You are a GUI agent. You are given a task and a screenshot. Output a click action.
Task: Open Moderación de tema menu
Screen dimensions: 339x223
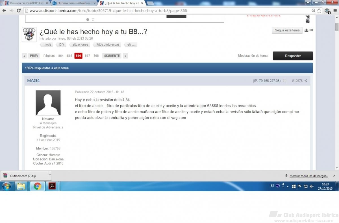253,56
